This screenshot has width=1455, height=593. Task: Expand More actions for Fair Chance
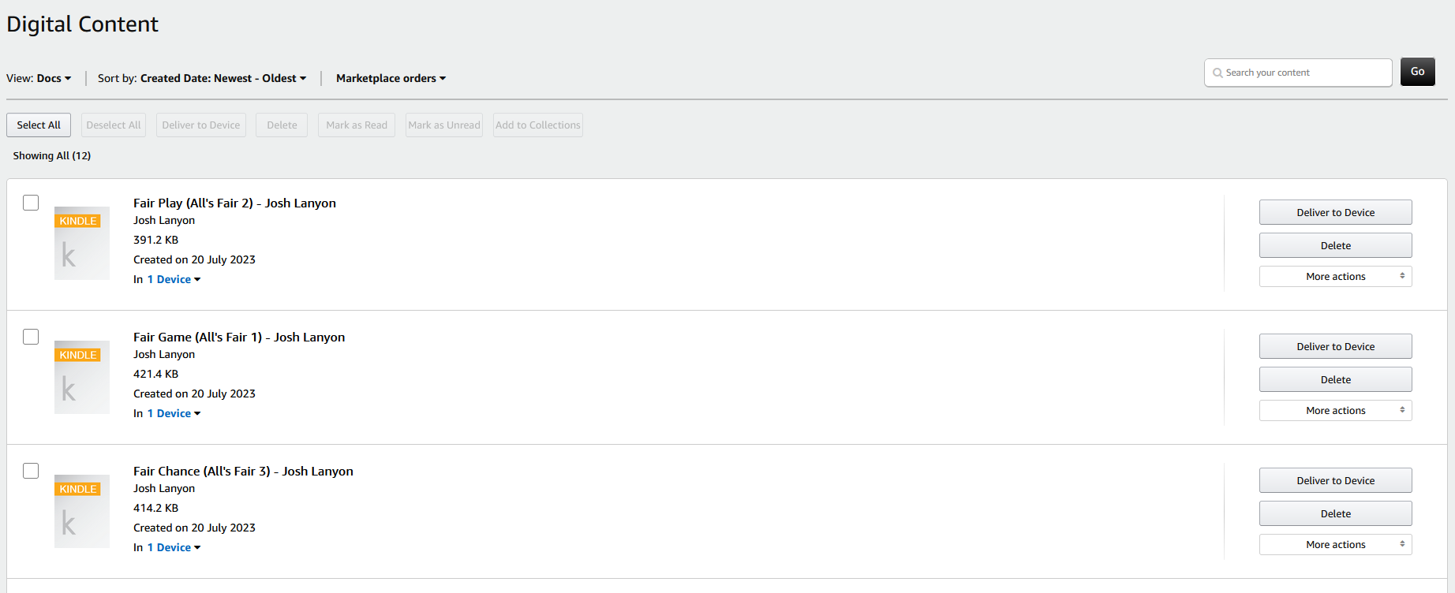1335,545
